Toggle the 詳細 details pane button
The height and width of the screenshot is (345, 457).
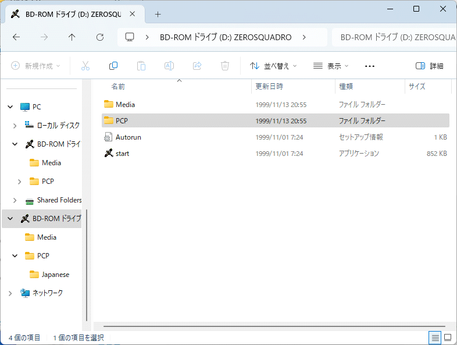point(430,66)
